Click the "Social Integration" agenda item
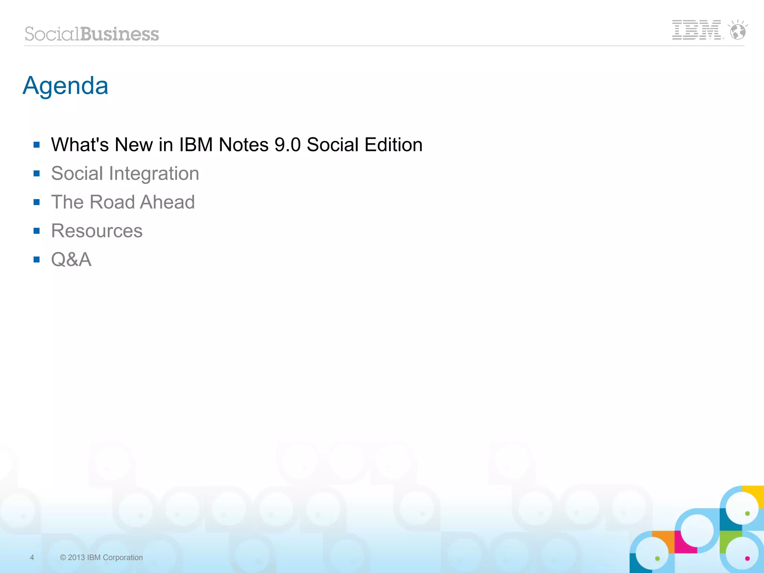The width and height of the screenshot is (764, 573). (x=125, y=174)
